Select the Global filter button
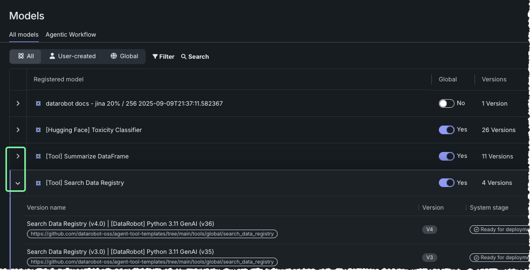Image resolution: width=530 pixels, height=270 pixels. pos(124,56)
